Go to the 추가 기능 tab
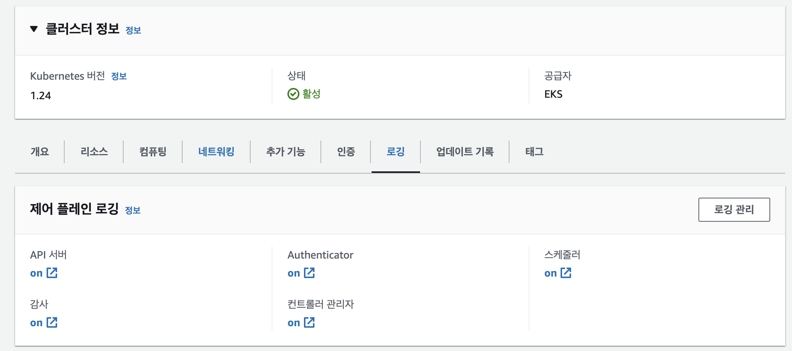This screenshot has width=792, height=351. click(x=286, y=152)
